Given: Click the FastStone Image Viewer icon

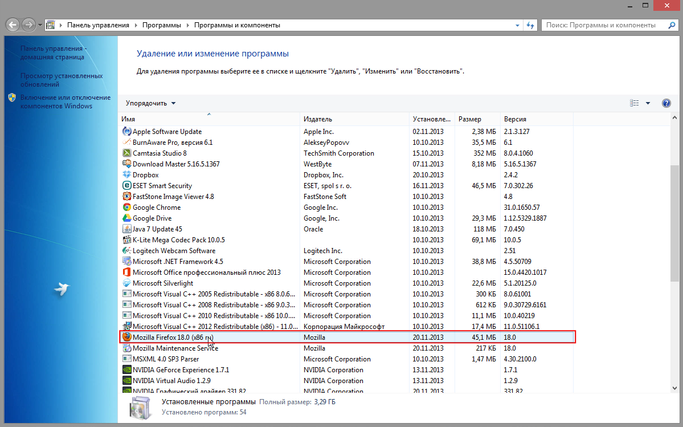Looking at the screenshot, I should [127, 197].
